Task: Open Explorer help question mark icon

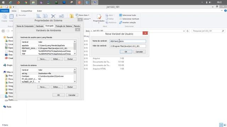Action: (226, 11)
